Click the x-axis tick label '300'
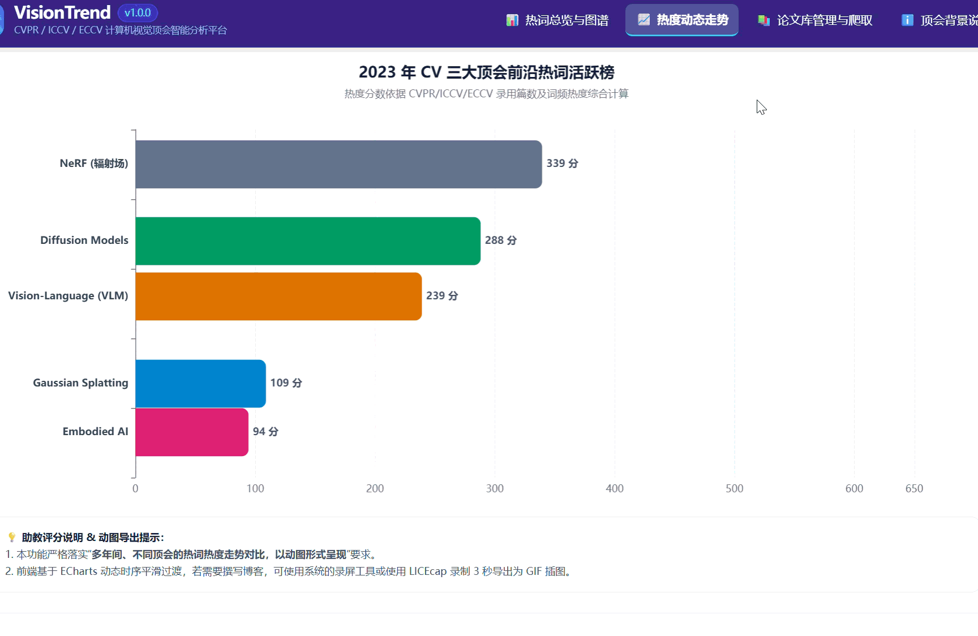Viewport: 978px width, 636px height. [x=495, y=488]
